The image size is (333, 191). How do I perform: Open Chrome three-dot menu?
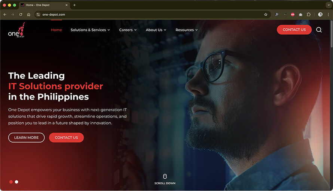[329, 15]
